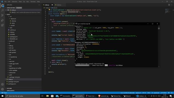Click the Split Editor icon
The image size is (174, 98).
[169, 5]
